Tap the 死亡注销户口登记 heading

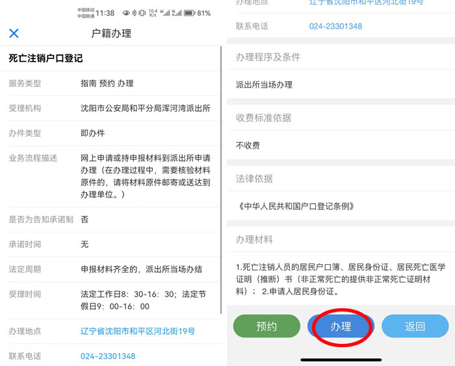tap(45, 58)
